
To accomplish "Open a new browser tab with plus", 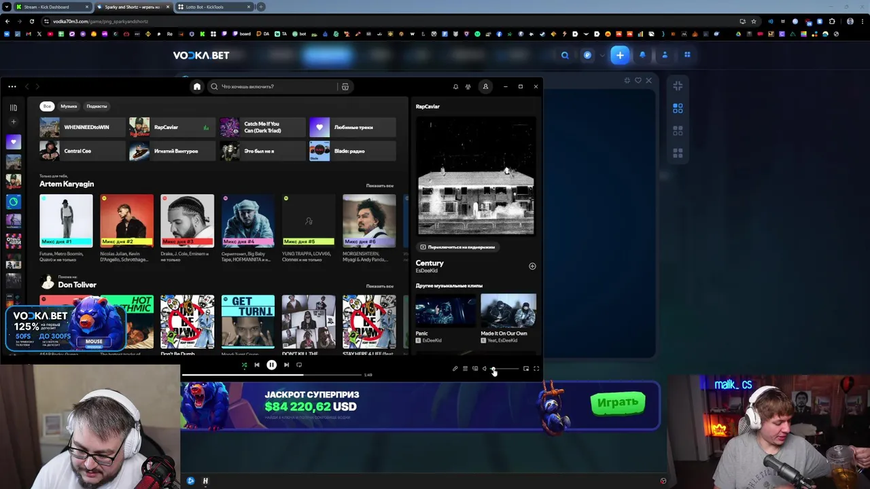I will pyautogui.click(x=260, y=7).
